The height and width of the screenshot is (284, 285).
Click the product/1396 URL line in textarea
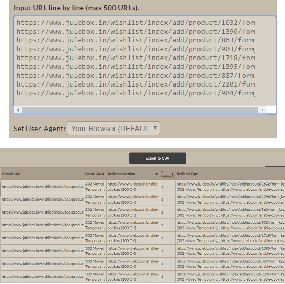[136, 32]
